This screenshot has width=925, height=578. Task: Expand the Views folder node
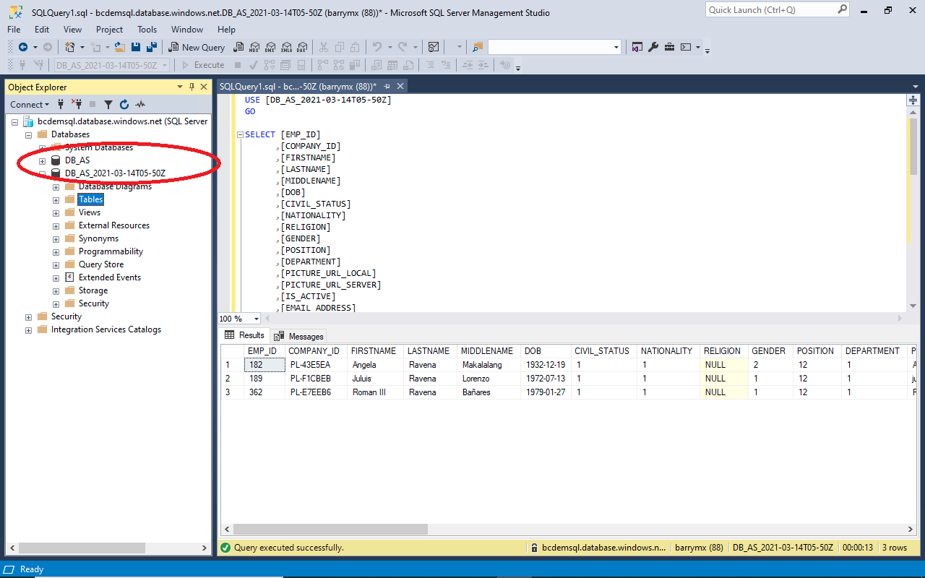[56, 212]
